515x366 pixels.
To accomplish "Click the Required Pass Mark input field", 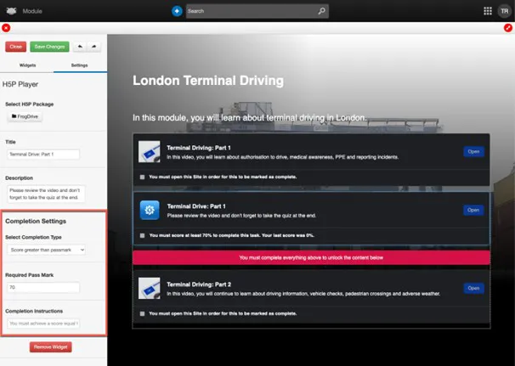I will [42, 287].
